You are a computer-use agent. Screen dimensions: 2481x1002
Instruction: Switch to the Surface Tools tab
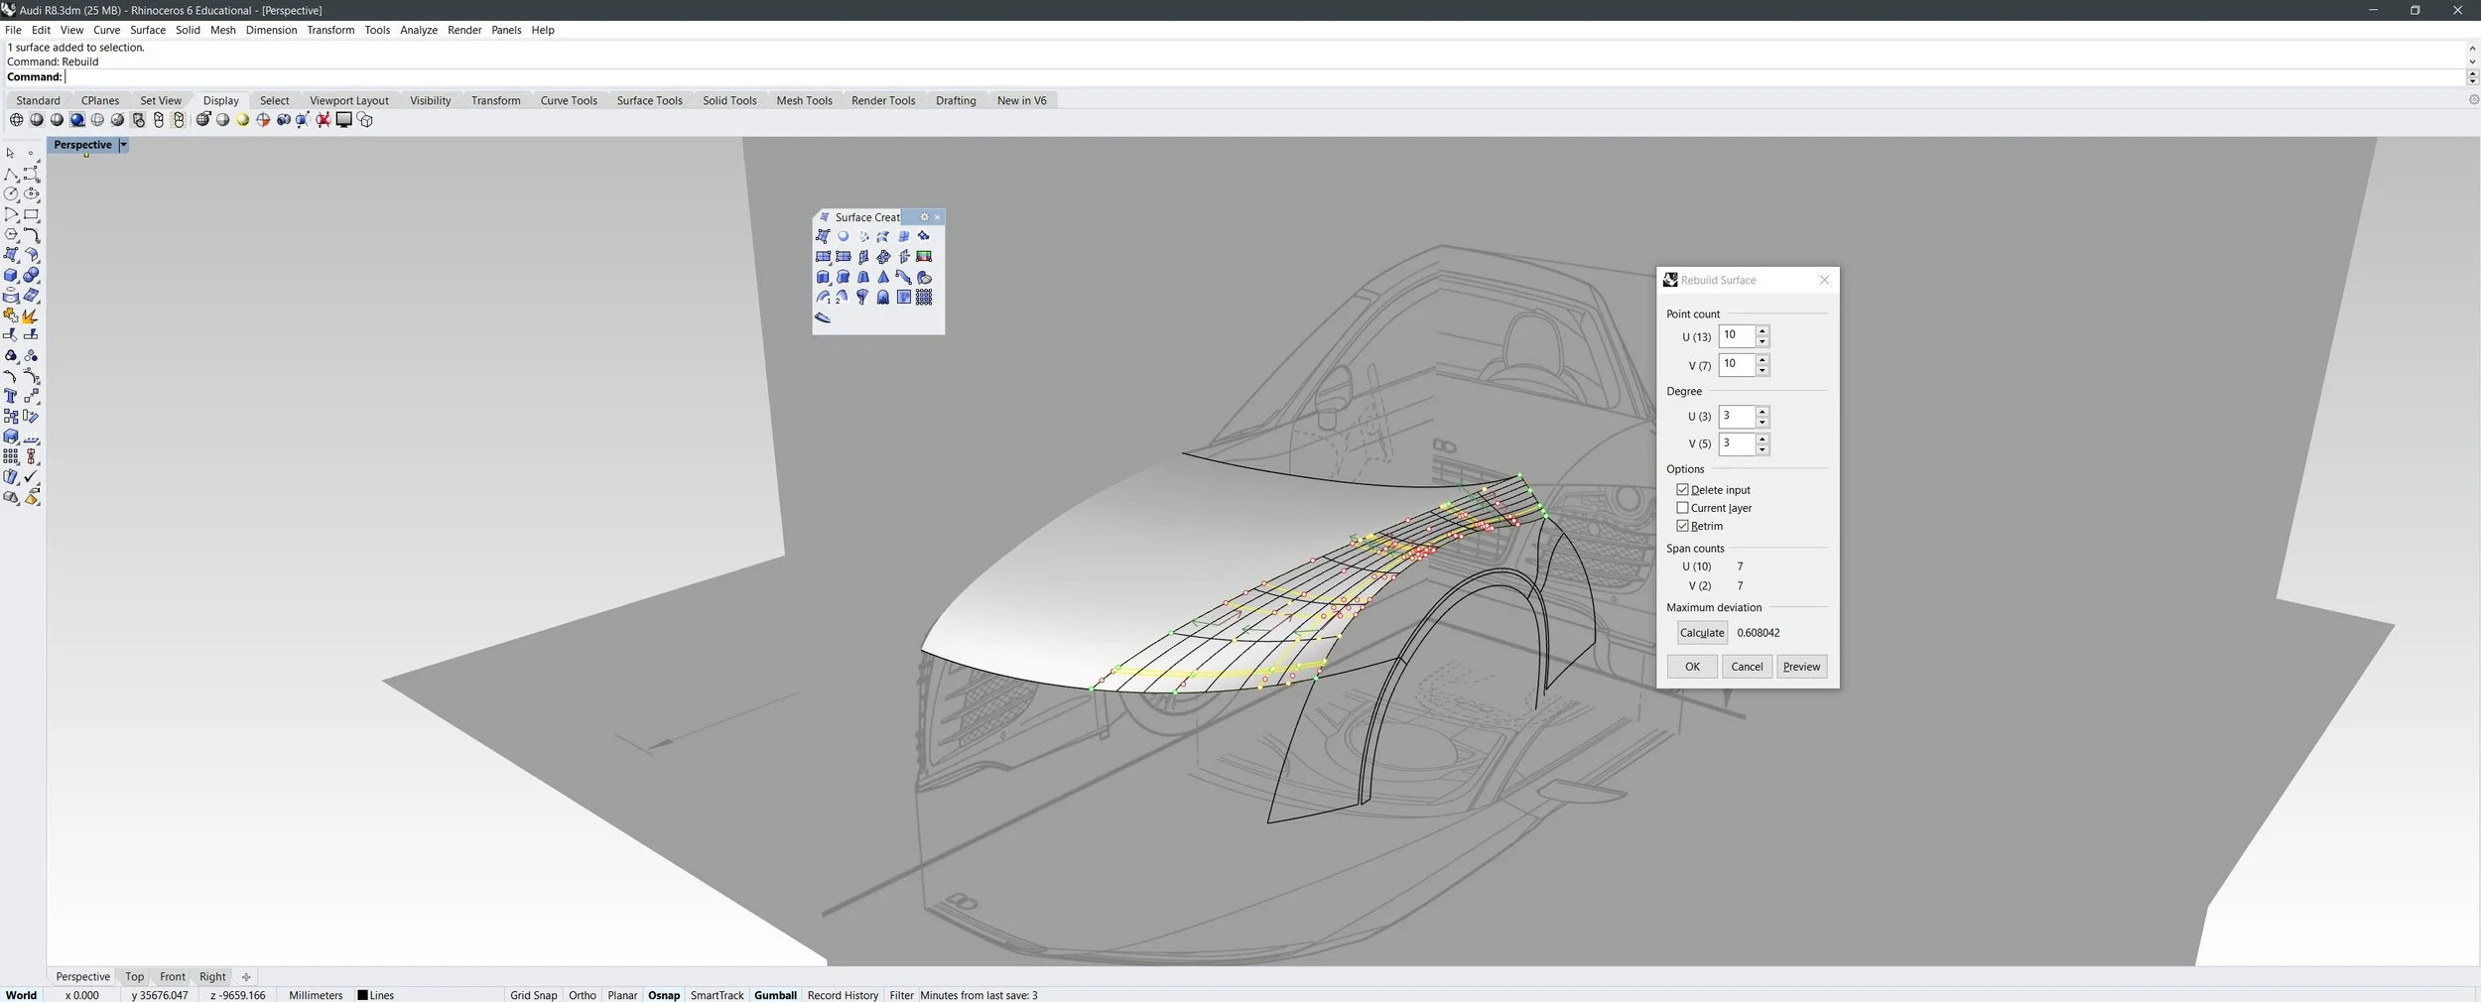pyautogui.click(x=649, y=100)
